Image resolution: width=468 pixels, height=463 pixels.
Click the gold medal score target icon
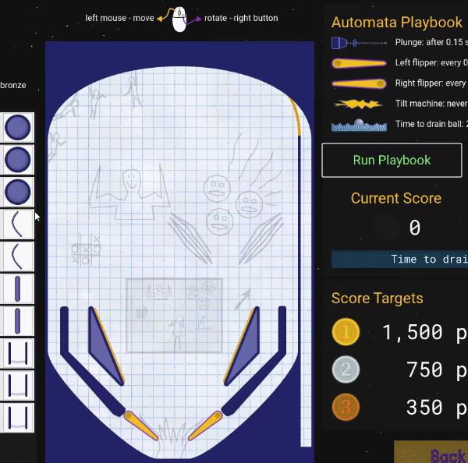pyautogui.click(x=346, y=332)
